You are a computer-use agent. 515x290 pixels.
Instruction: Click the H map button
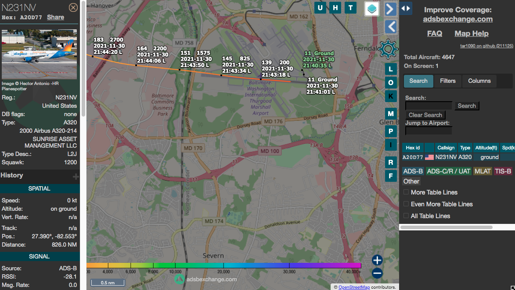335,7
